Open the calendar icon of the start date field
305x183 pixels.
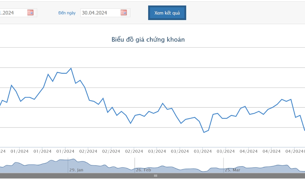pyautogui.click(x=30, y=12)
